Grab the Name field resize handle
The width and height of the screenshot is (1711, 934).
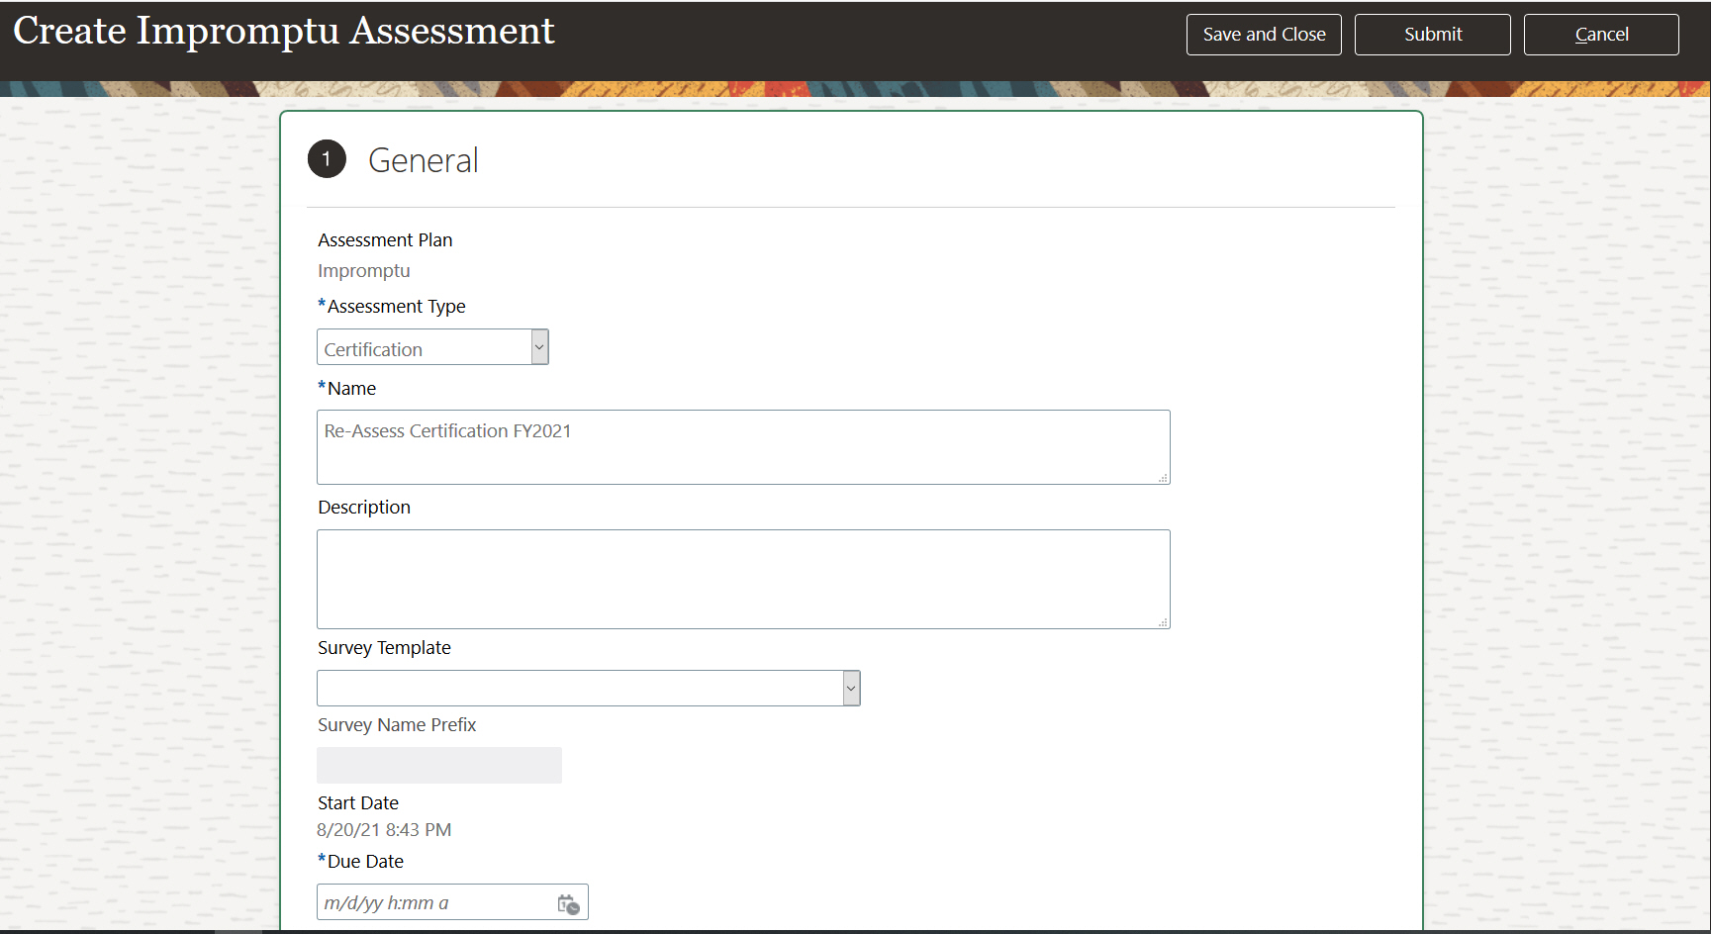coord(1163,478)
